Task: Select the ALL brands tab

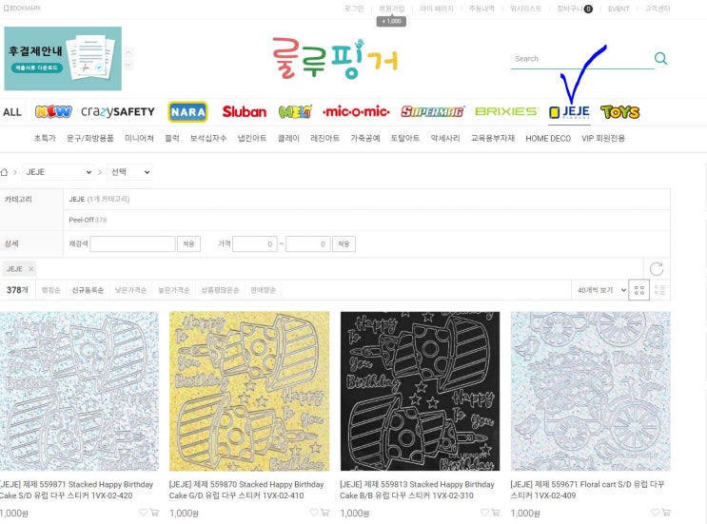Action: (x=12, y=112)
